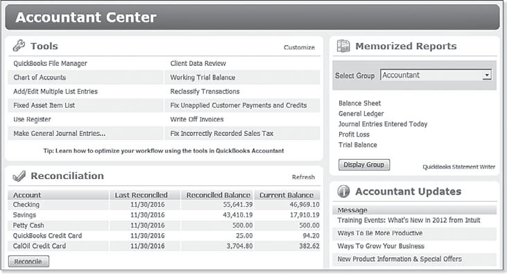
Task: Select Fix Incorrectly Recorded Sales Tax
Action: 222,133
